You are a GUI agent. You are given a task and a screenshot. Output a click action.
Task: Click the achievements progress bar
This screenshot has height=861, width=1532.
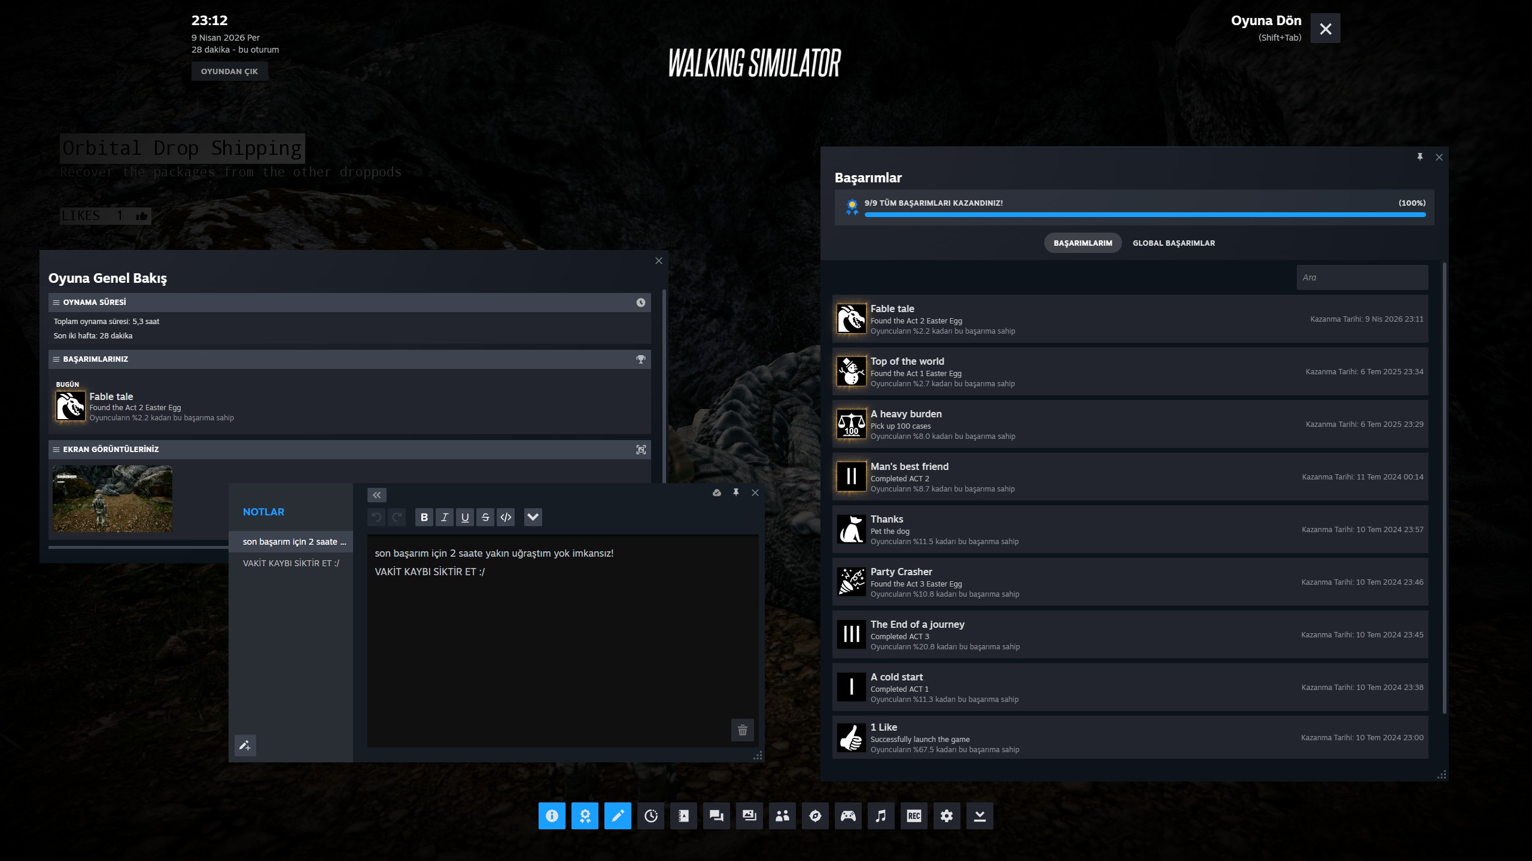pos(1144,215)
